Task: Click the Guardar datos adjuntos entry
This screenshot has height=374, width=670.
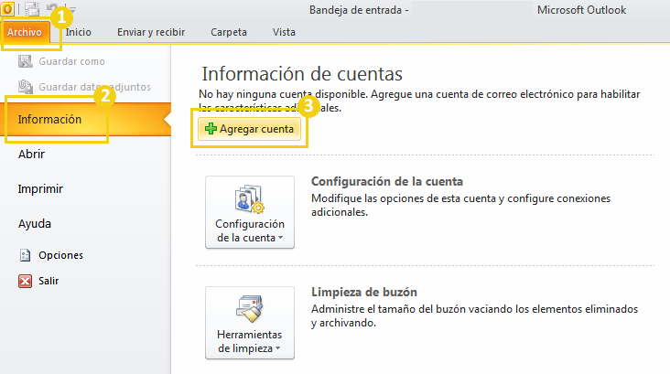Action: 94,87
